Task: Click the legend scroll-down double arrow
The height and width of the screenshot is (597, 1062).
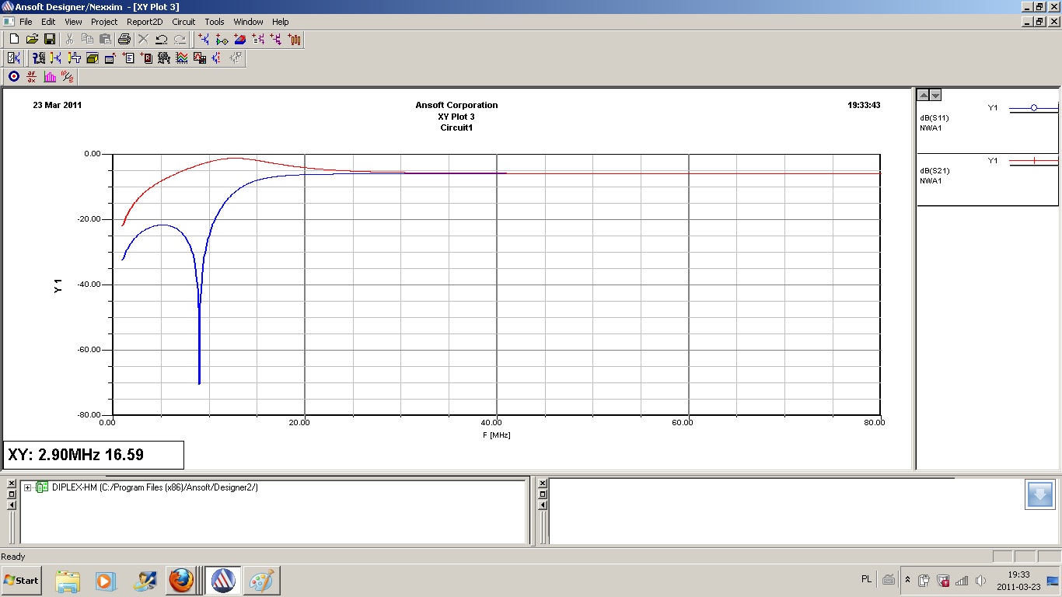Action: click(x=935, y=95)
